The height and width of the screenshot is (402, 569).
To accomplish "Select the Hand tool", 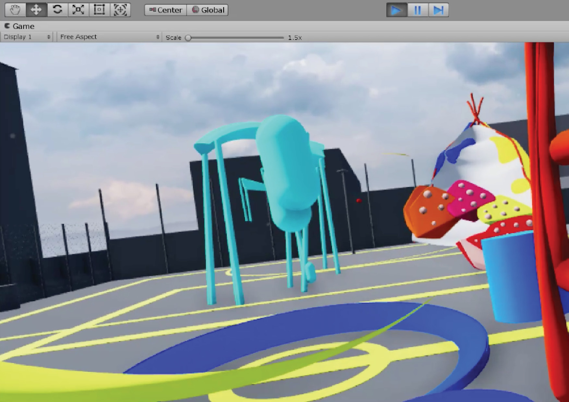I will pyautogui.click(x=15, y=10).
